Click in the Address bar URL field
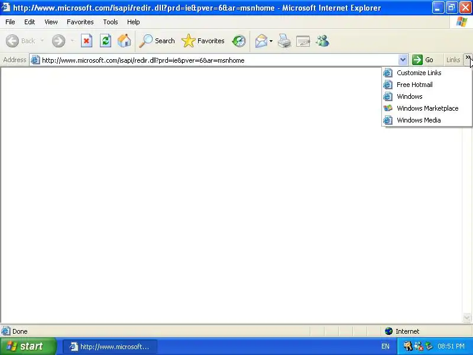The height and width of the screenshot is (355, 473). [219, 60]
